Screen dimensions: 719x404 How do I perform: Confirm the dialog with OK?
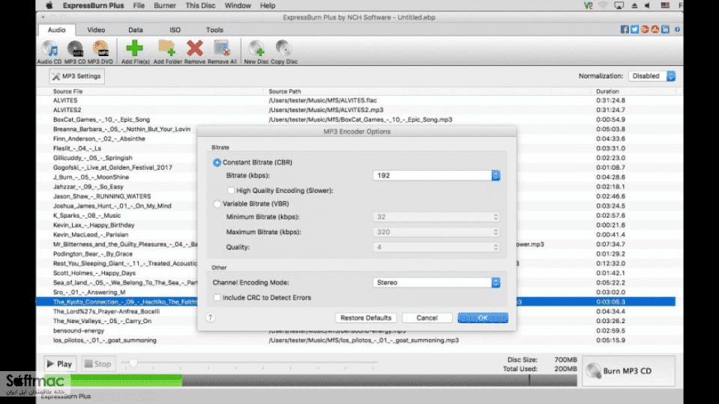[483, 317]
